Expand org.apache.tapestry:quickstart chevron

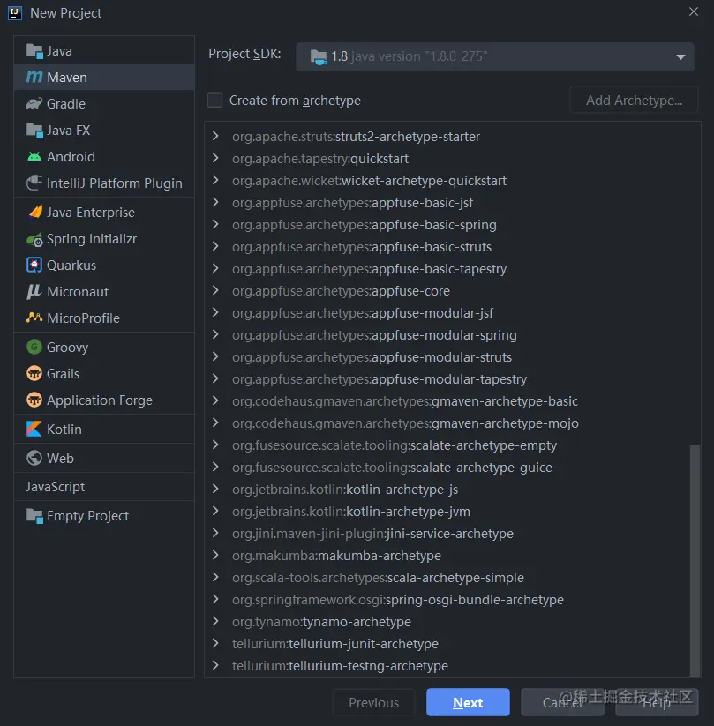[215, 159]
